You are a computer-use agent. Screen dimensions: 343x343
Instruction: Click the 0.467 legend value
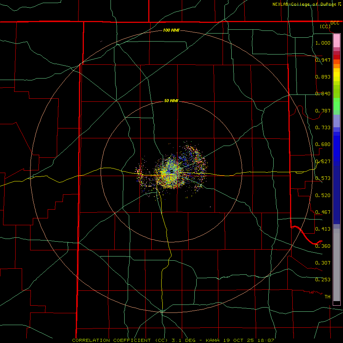tap(323, 212)
